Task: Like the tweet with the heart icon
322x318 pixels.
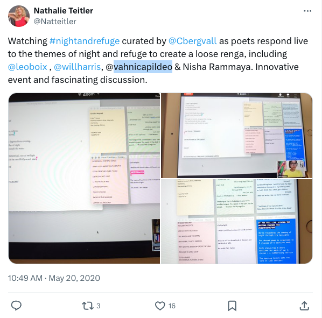Action: point(160,306)
